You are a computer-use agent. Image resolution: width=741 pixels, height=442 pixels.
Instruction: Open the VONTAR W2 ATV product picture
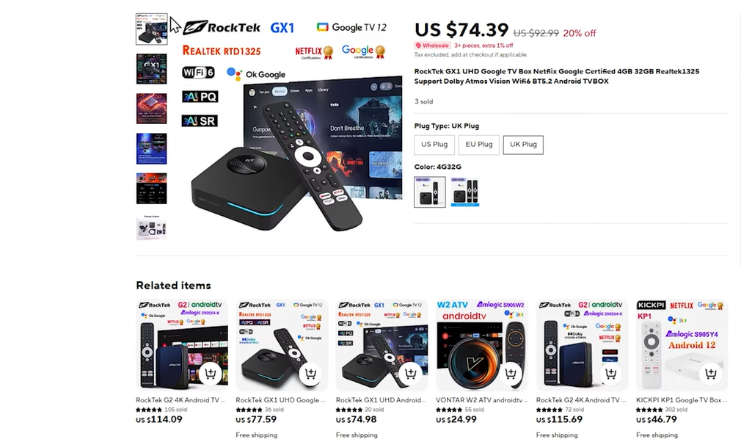click(481, 345)
